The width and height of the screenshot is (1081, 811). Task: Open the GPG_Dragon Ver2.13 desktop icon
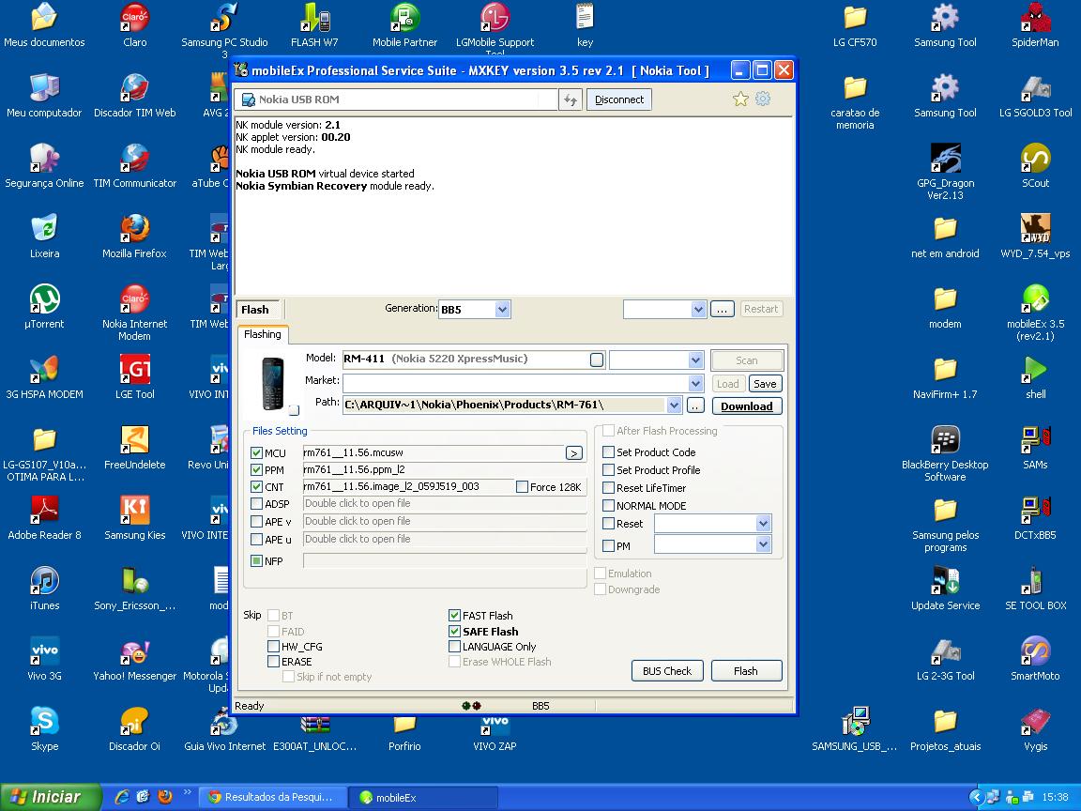(945, 170)
